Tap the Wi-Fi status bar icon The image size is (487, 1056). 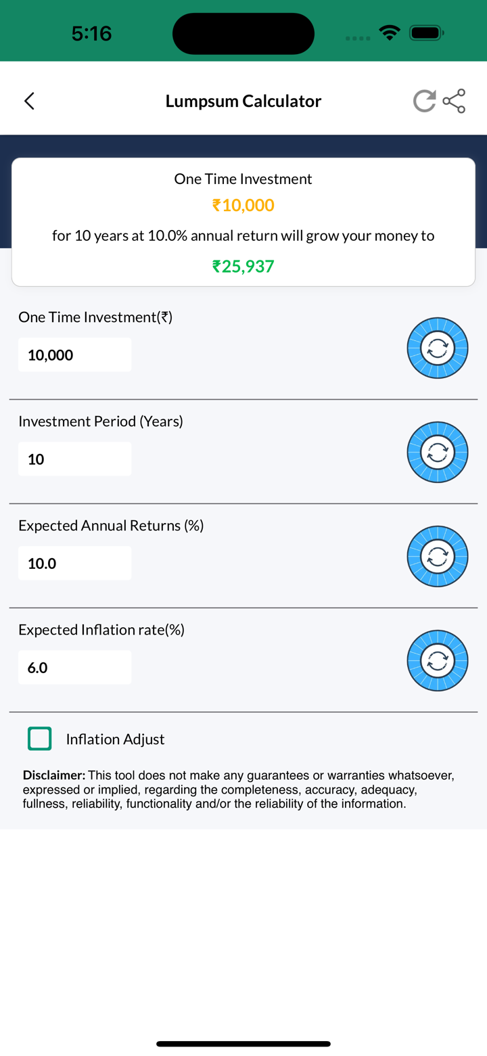click(390, 32)
